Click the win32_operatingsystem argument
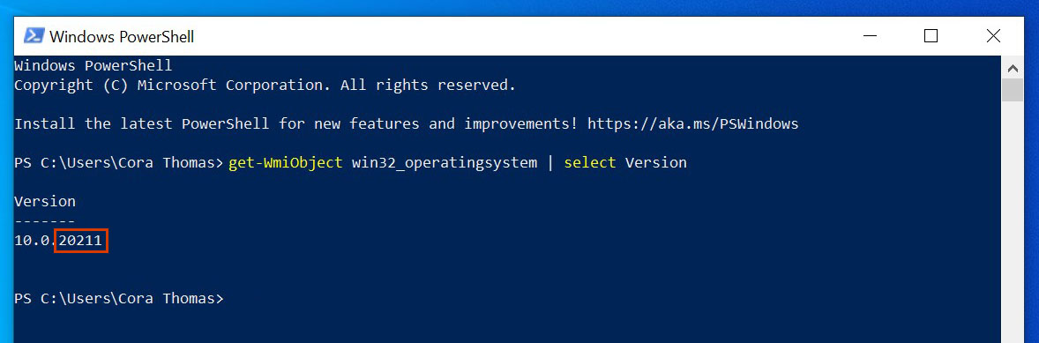This screenshot has height=343, width=1039. [444, 162]
